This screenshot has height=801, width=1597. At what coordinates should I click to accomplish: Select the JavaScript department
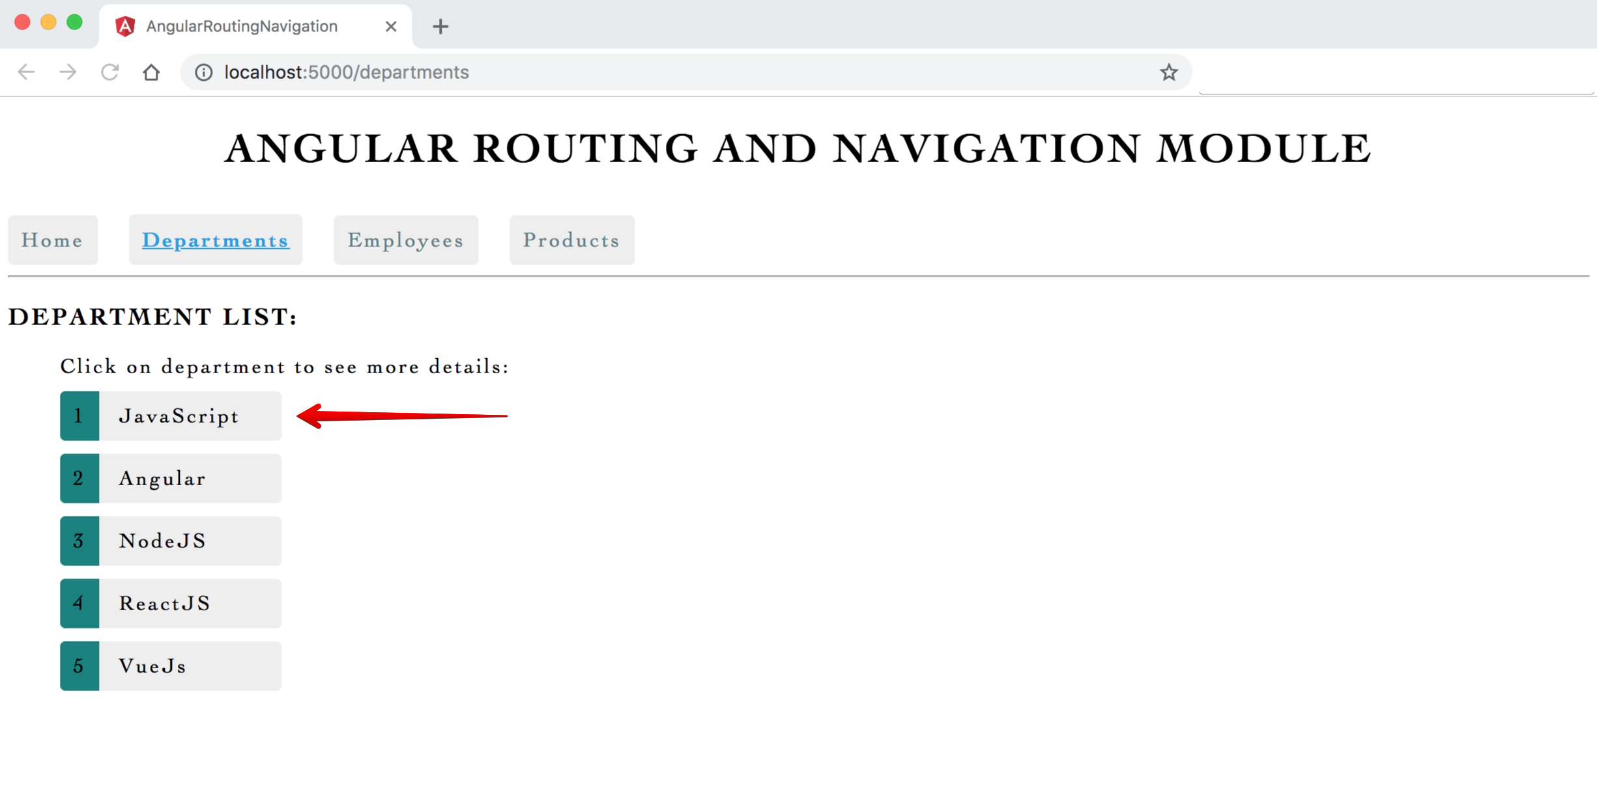(x=179, y=416)
